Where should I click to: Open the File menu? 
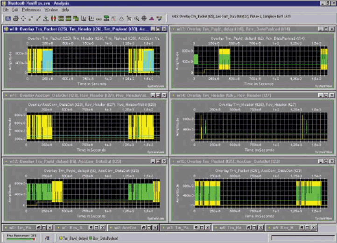pyautogui.click(x=6, y=9)
